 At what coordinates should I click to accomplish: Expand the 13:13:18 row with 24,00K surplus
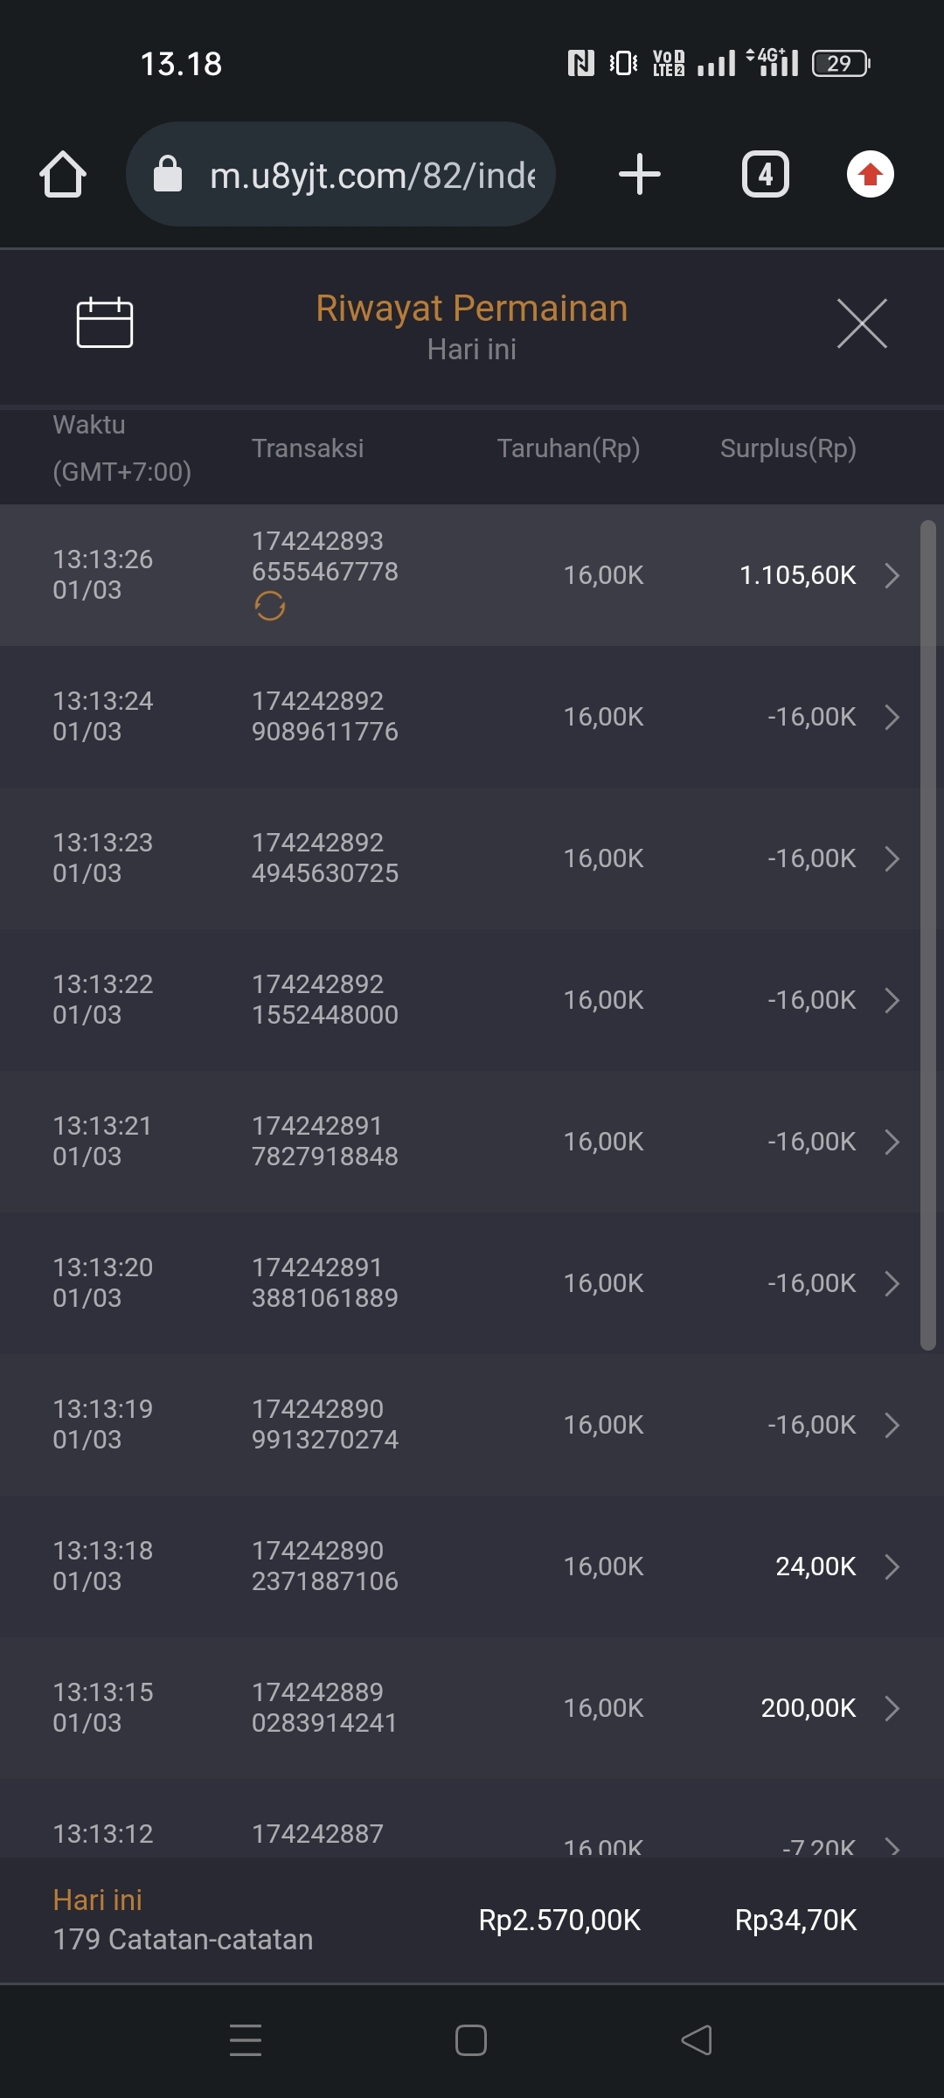[892, 1567]
